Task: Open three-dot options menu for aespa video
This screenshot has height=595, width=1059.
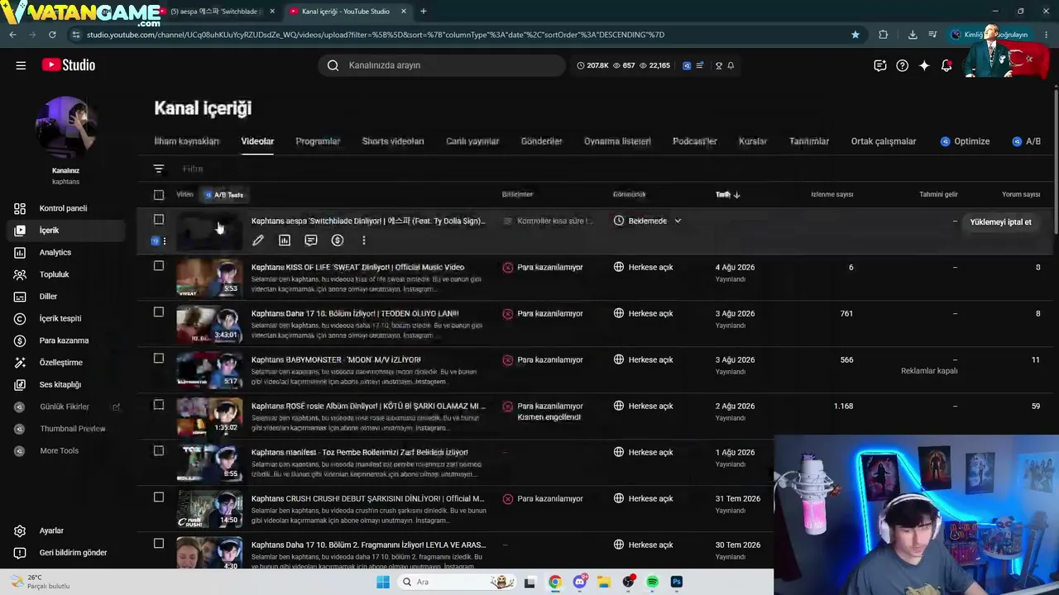Action: click(x=364, y=240)
